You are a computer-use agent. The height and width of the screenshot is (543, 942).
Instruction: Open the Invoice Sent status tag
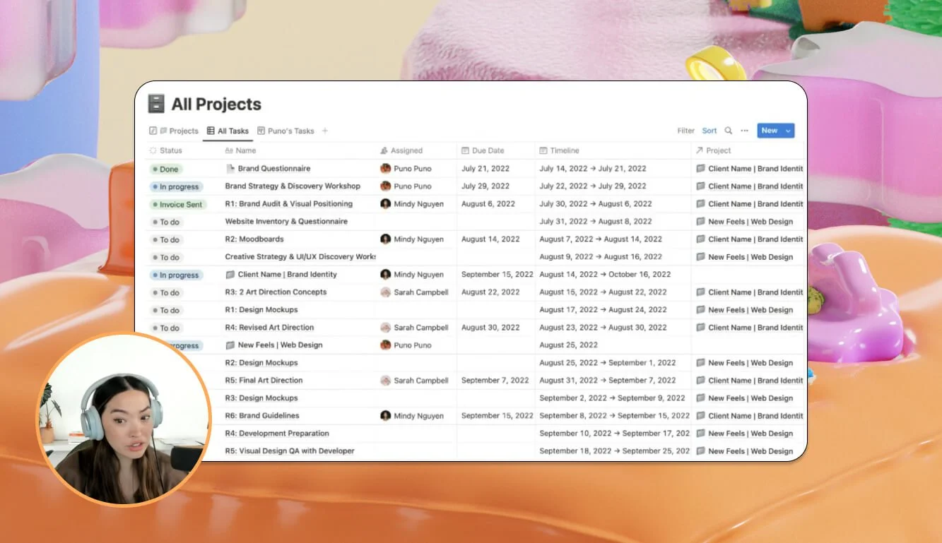point(177,205)
